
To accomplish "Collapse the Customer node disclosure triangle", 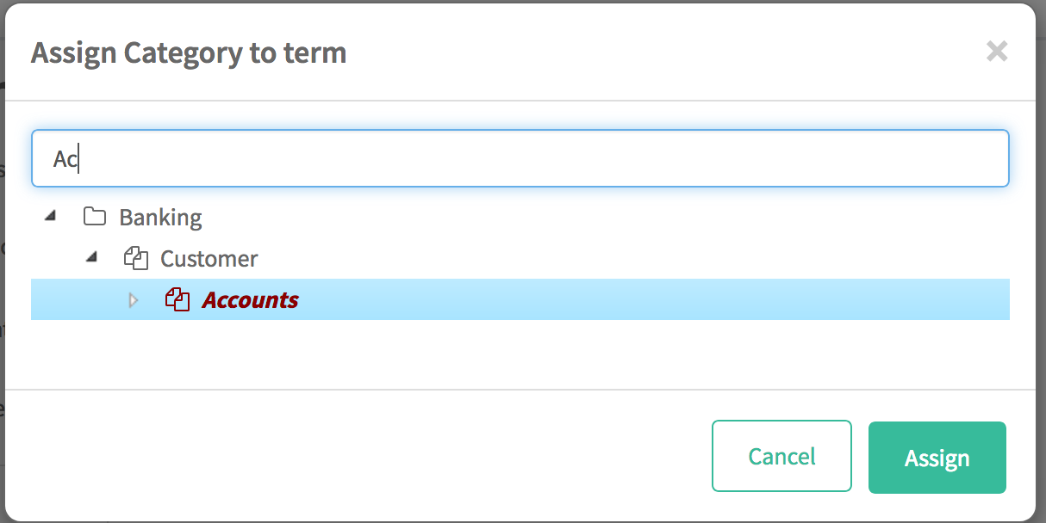I will coord(92,257).
